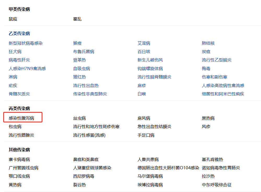Click 流行性感冒(流感) link

click(89, 135)
